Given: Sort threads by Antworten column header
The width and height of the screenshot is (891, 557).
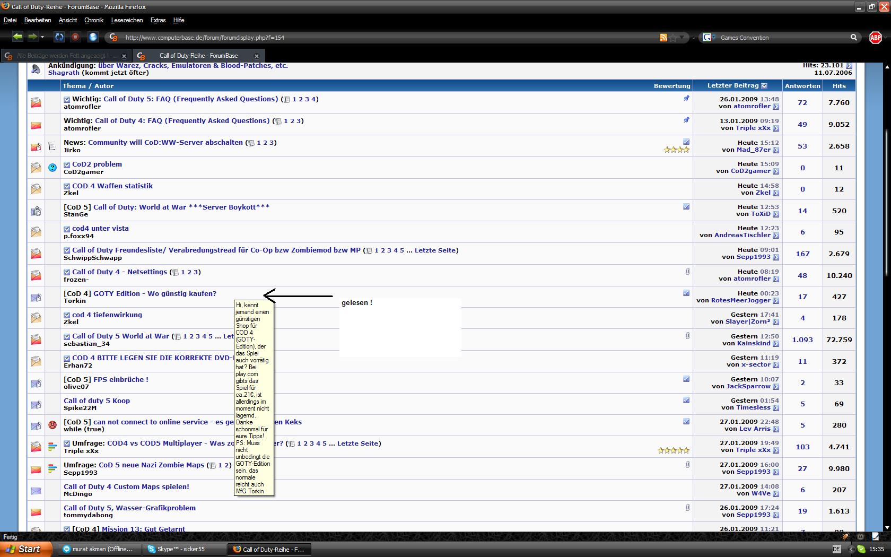Looking at the screenshot, I should tap(802, 86).
